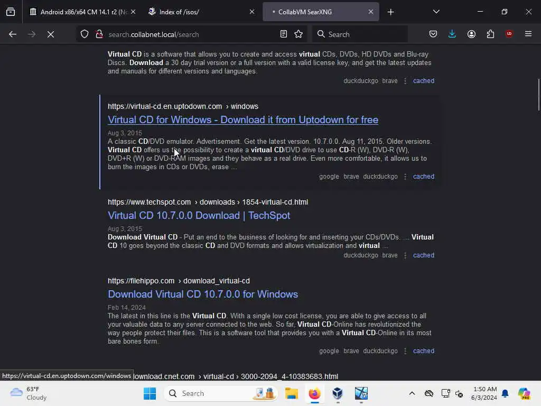
Task: Close the Android x86/x64 tab
Action: pyautogui.click(x=133, y=12)
